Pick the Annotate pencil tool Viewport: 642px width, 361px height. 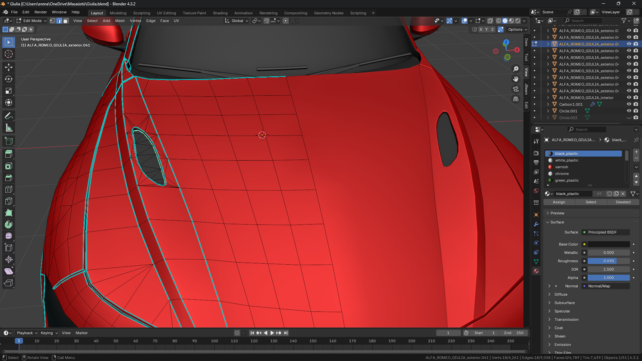9,116
